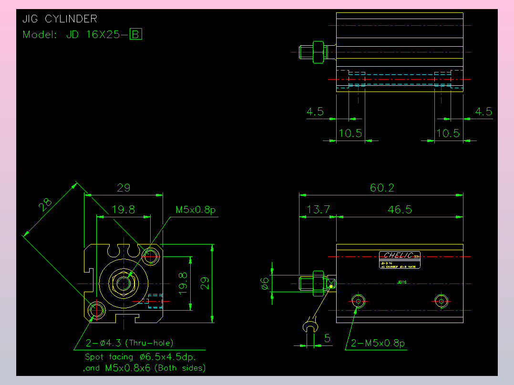
Task: Click the 10.5 dimension on the rod-end side
Action: tap(350, 133)
